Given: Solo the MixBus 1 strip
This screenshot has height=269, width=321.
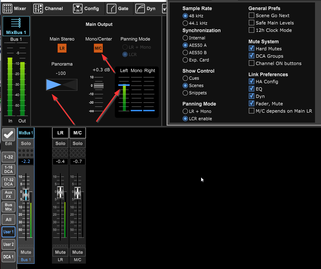Looking at the screenshot, I should [26, 144].
